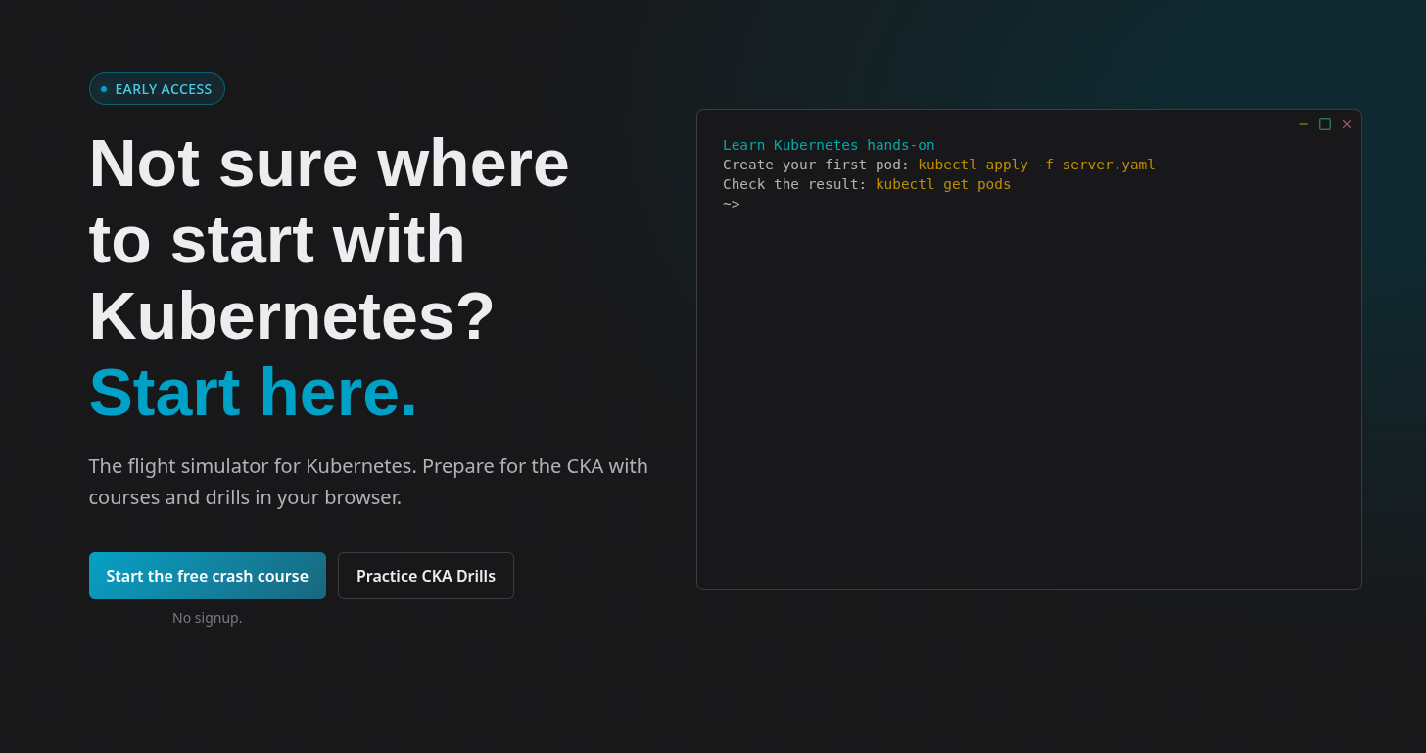Click the "No signup." note
The height and width of the screenshot is (753, 1426).
click(208, 618)
